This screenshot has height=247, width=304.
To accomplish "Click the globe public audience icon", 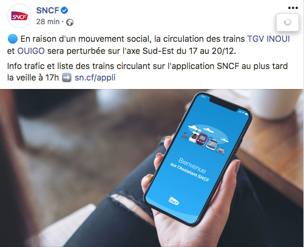I will tap(70, 22).
